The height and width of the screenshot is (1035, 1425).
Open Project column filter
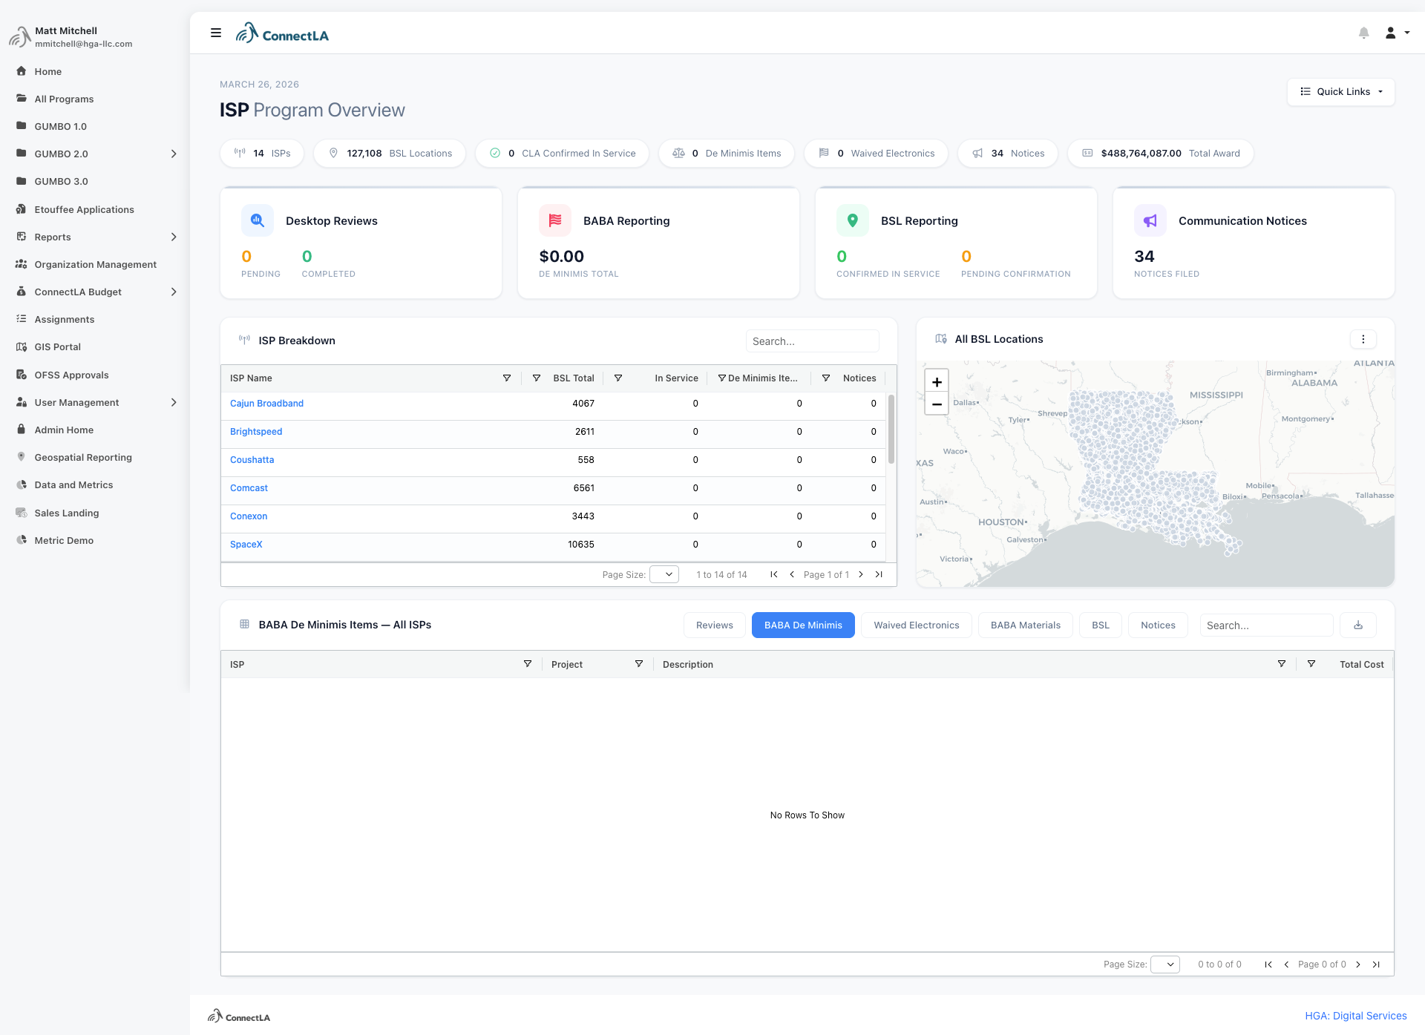(x=639, y=664)
